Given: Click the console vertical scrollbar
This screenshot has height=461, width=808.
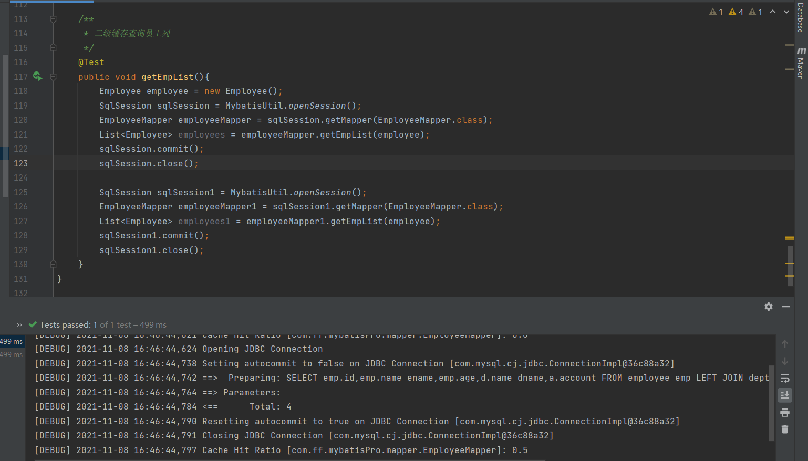Looking at the screenshot, I should pos(771,403).
